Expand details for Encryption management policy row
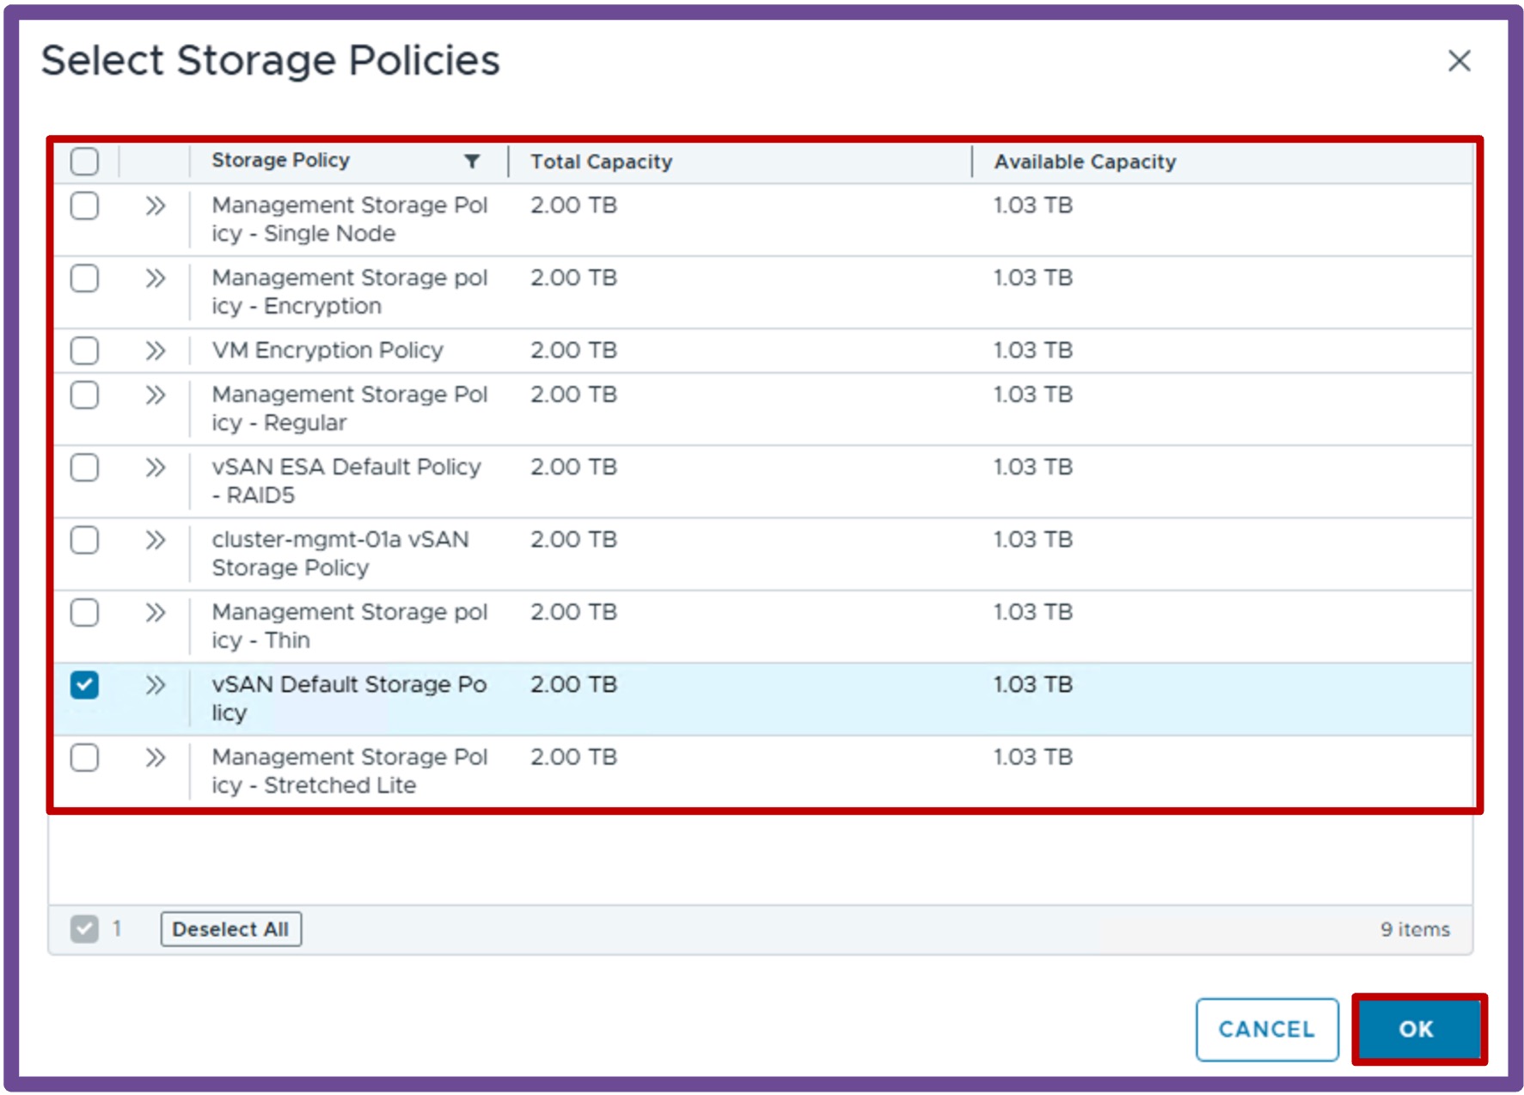The image size is (1524, 1095). tap(155, 278)
